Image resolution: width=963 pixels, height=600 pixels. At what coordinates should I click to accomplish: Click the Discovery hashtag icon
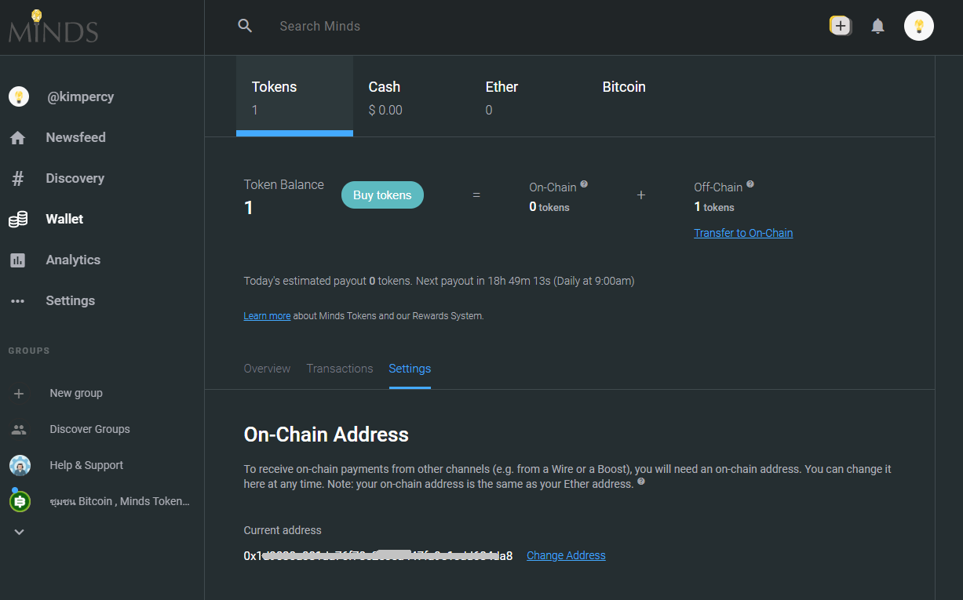18,179
